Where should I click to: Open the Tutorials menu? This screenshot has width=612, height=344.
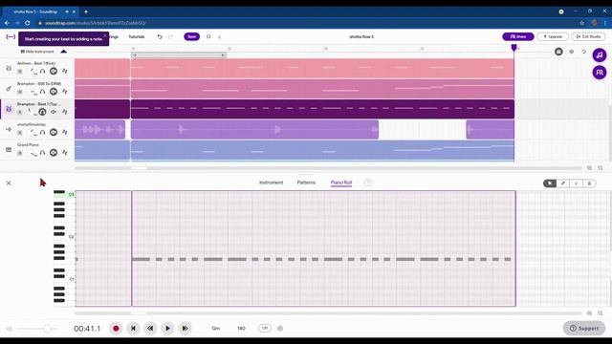pos(136,36)
